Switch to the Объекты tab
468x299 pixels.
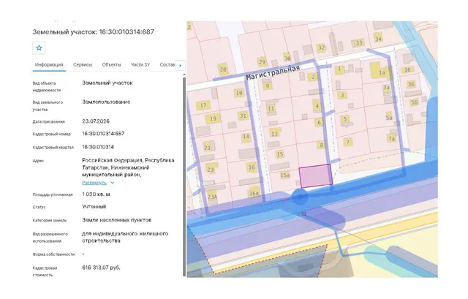click(x=111, y=65)
